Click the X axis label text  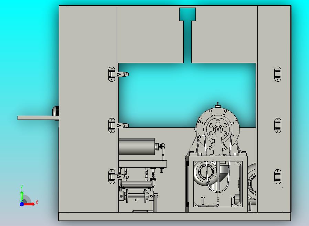(x=37, y=202)
